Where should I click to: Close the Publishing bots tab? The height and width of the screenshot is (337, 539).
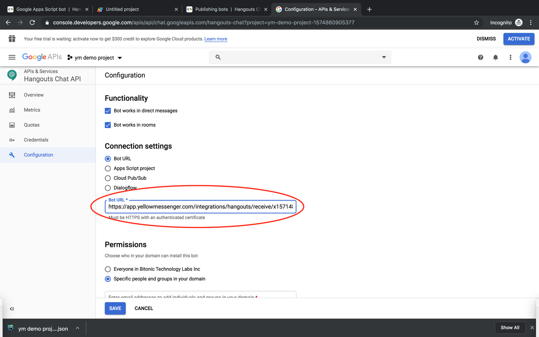pyautogui.click(x=266, y=9)
